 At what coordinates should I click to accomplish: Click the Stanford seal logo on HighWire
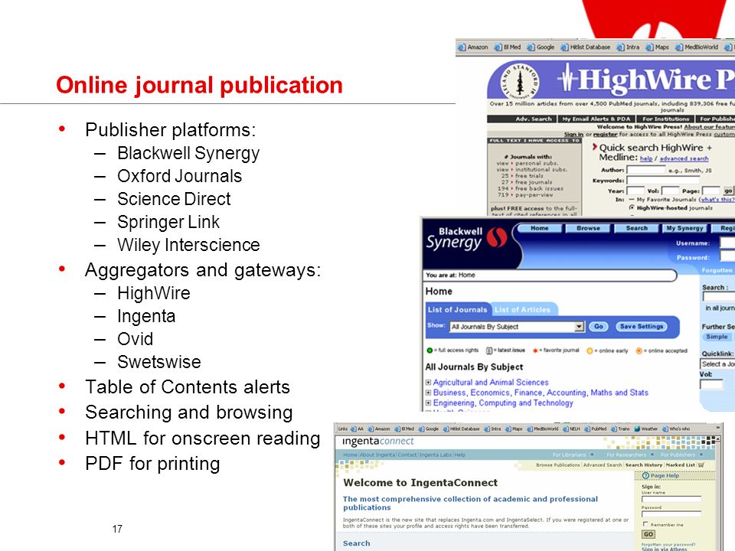pyautogui.click(x=519, y=82)
